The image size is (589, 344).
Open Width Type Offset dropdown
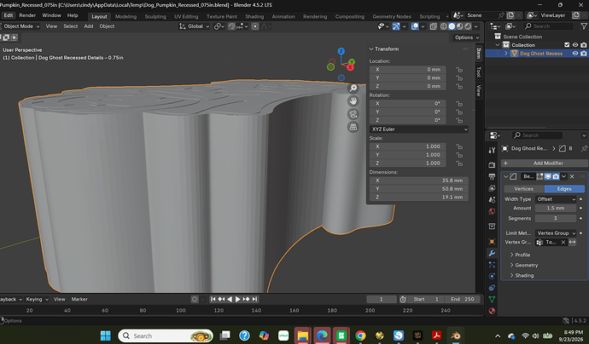coord(556,199)
